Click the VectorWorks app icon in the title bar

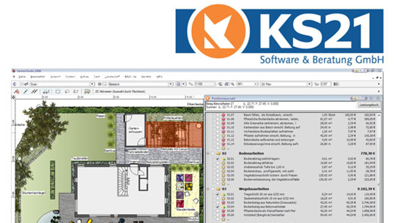(x=13, y=71)
